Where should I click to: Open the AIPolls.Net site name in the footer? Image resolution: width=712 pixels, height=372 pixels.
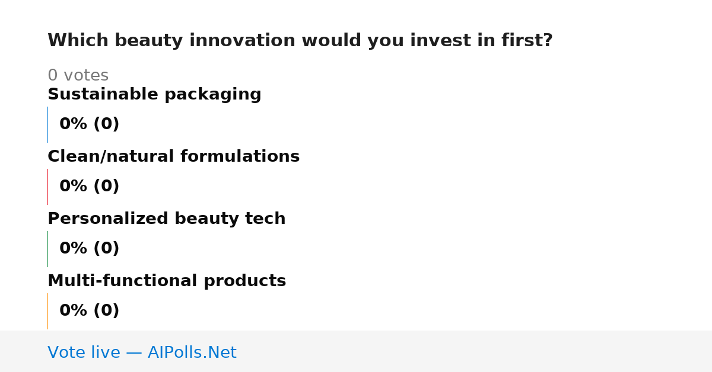(x=192, y=353)
